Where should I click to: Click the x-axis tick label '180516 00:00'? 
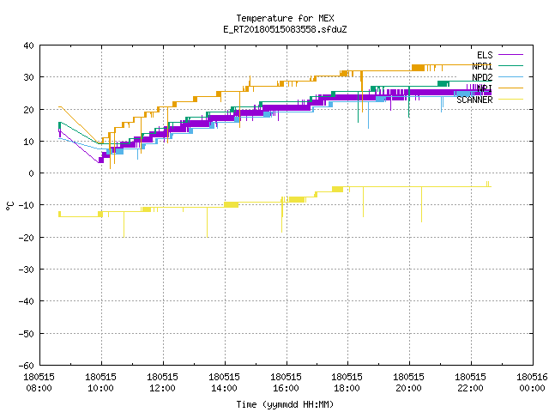click(532, 383)
